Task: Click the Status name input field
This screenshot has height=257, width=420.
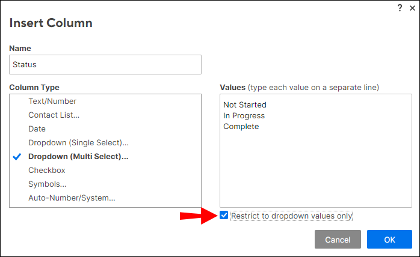Action: pyautogui.click(x=105, y=64)
